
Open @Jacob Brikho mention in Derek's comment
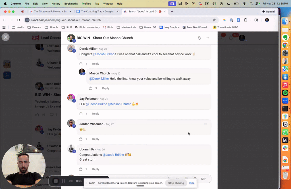(103, 54)
